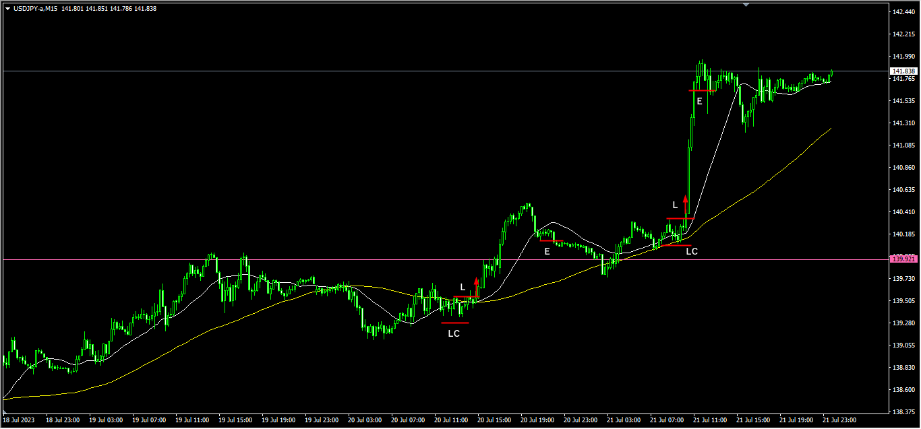Select the red up arrow near 21 Jul 07:00

[x=685, y=202]
